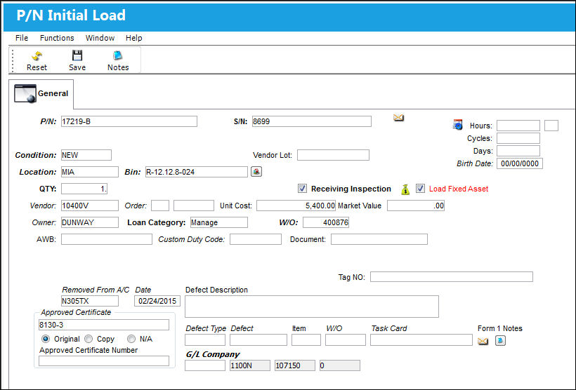Click the Document input field
The height and width of the screenshot is (390, 576).
pyautogui.click(x=379, y=239)
